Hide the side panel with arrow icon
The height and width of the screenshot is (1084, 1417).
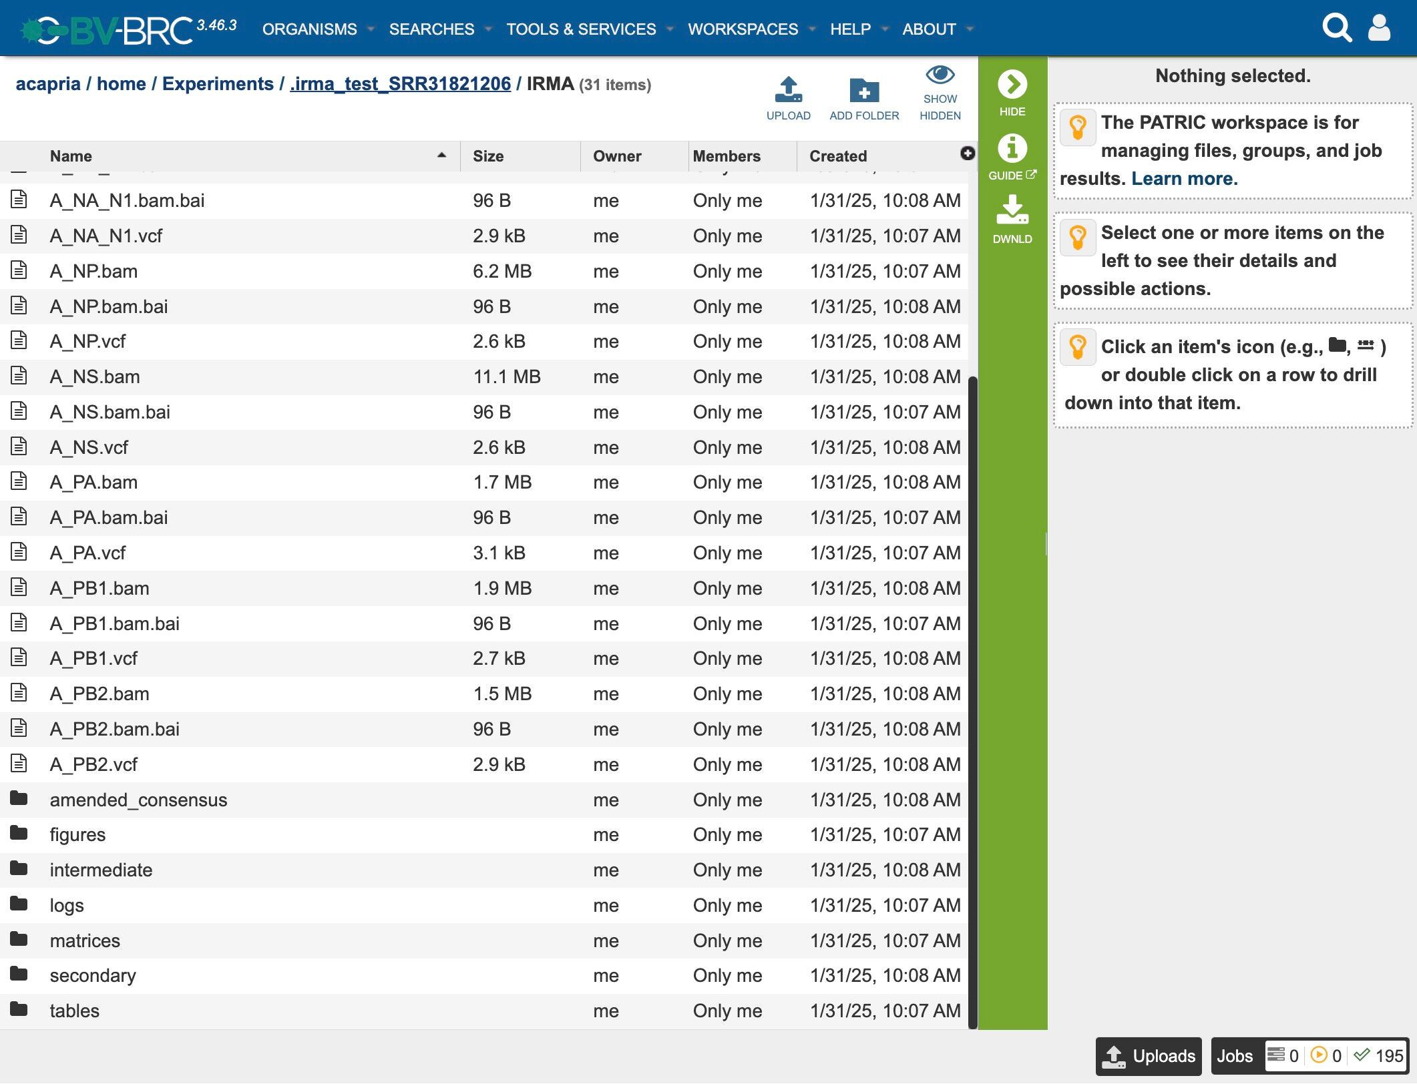click(x=1012, y=85)
